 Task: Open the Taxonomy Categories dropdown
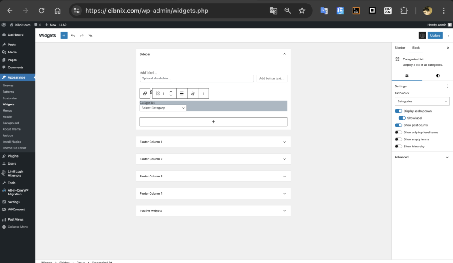(422, 101)
